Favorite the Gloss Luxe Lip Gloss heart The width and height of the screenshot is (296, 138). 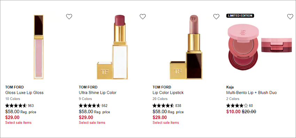pyautogui.click(x=69, y=17)
